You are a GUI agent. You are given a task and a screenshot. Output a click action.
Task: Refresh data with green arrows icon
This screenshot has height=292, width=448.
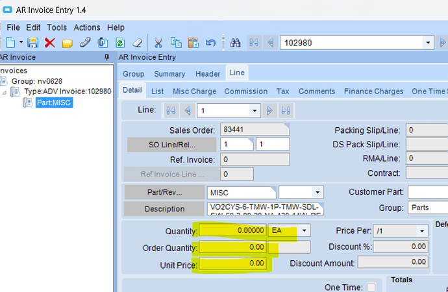(x=120, y=43)
